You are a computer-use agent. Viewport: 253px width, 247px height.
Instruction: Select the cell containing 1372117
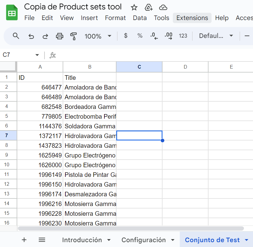[x=40, y=136]
